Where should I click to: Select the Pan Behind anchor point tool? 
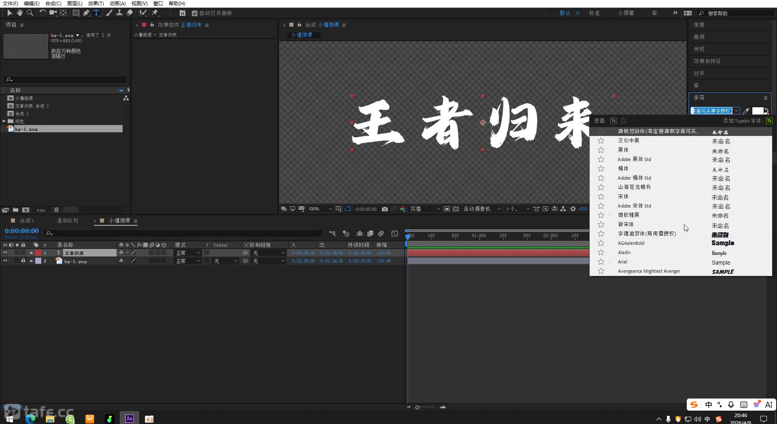(64, 13)
